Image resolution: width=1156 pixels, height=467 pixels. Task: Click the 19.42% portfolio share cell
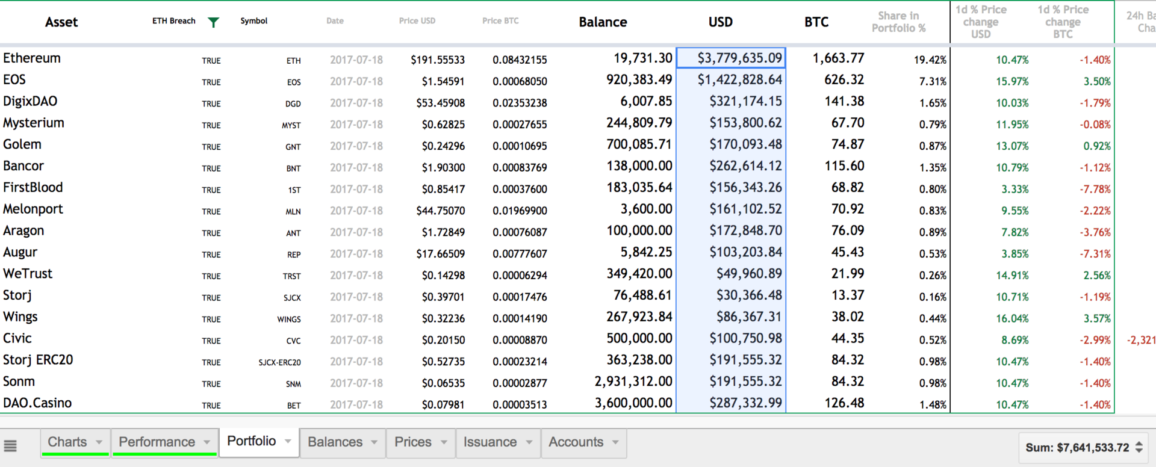(930, 60)
